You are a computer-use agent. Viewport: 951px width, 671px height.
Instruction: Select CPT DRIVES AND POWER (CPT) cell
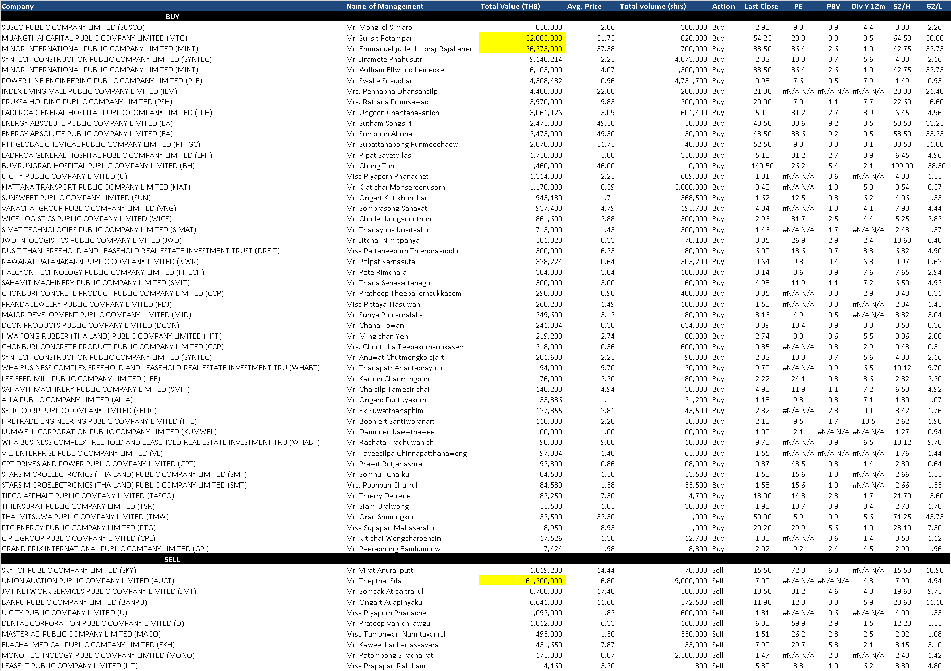98,464
